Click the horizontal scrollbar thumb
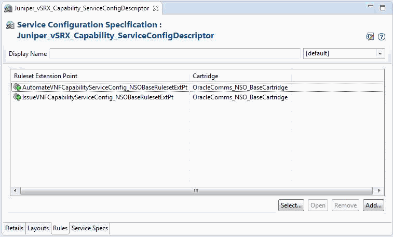 (196, 191)
